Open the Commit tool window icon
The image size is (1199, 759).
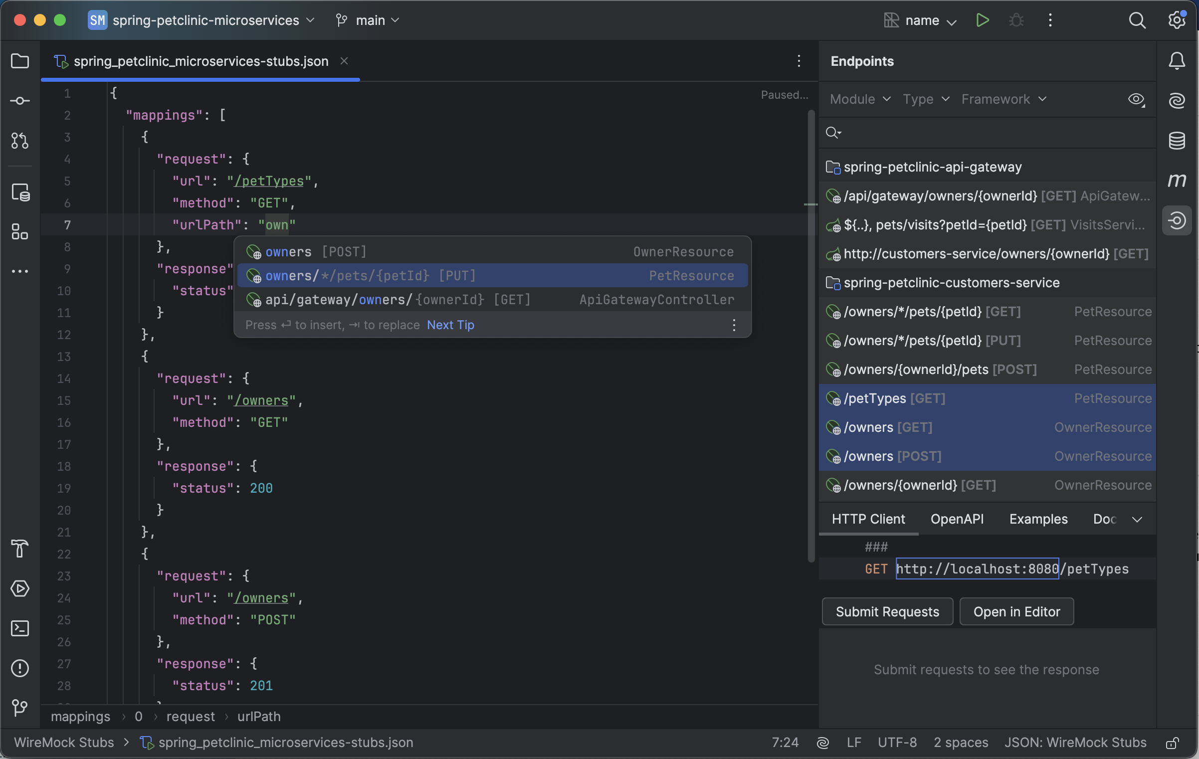point(20,101)
